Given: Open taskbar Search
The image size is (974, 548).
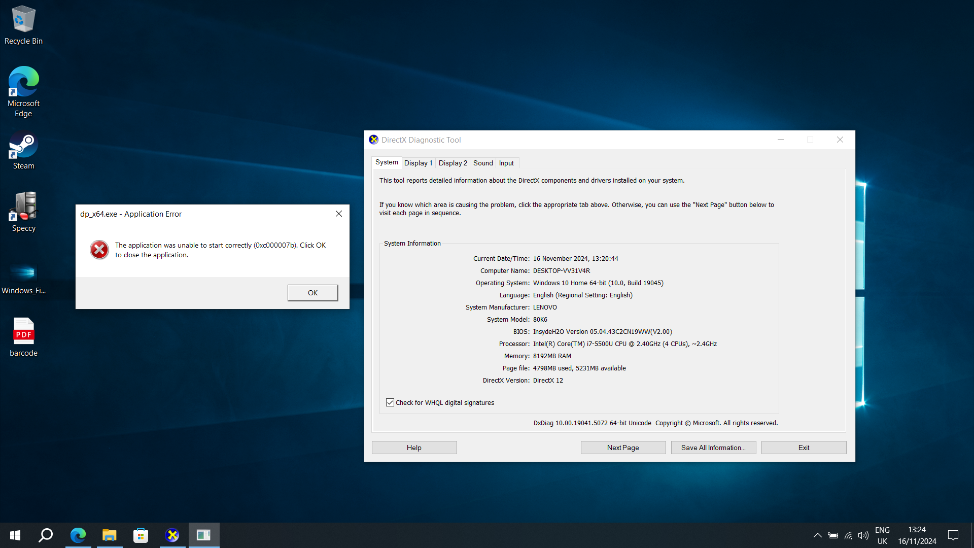Looking at the screenshot, I should click(46, 535).
